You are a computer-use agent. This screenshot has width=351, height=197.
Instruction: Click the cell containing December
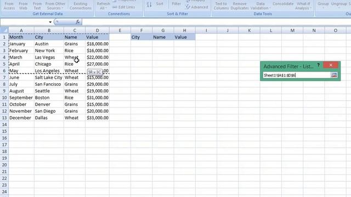coord(21,118)
